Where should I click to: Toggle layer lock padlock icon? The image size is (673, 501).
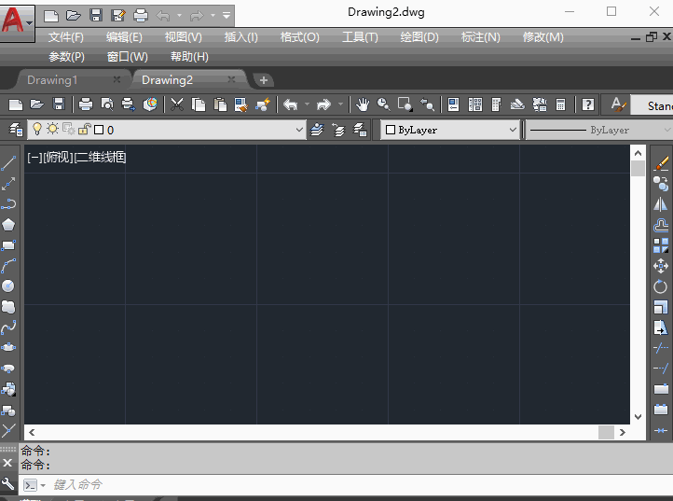[84, 130]
